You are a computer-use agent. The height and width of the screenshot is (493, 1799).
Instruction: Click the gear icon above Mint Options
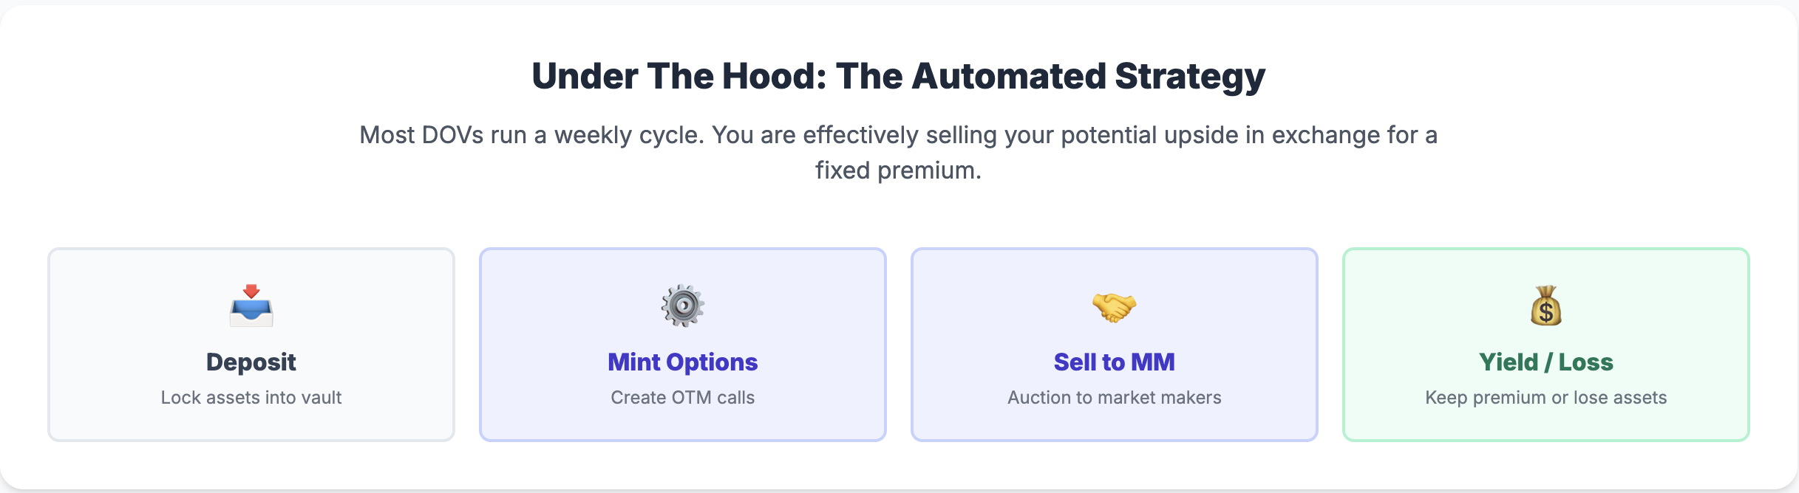tap(682, 306)
